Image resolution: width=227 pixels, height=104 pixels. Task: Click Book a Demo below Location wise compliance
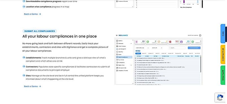tap(32, 14)
